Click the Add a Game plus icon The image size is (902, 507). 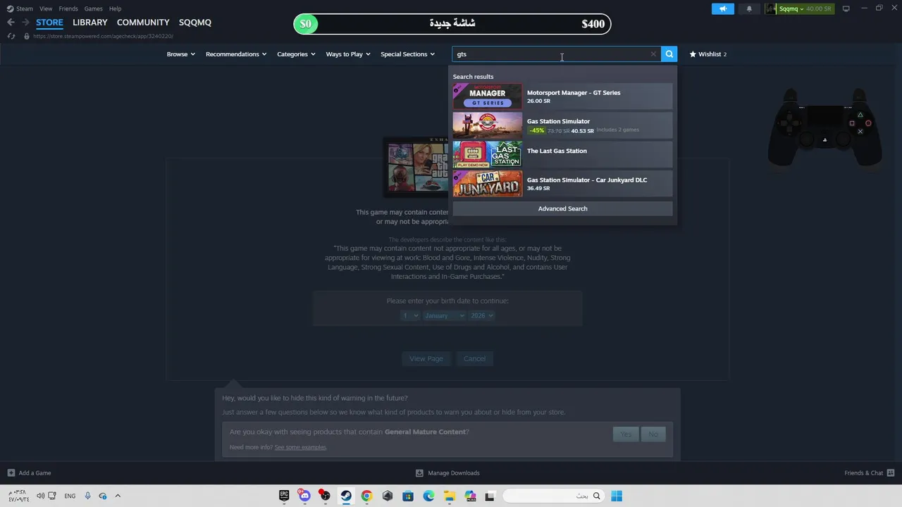11,473
